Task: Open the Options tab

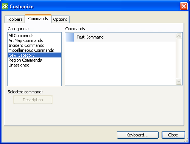Action: point(60,19)
